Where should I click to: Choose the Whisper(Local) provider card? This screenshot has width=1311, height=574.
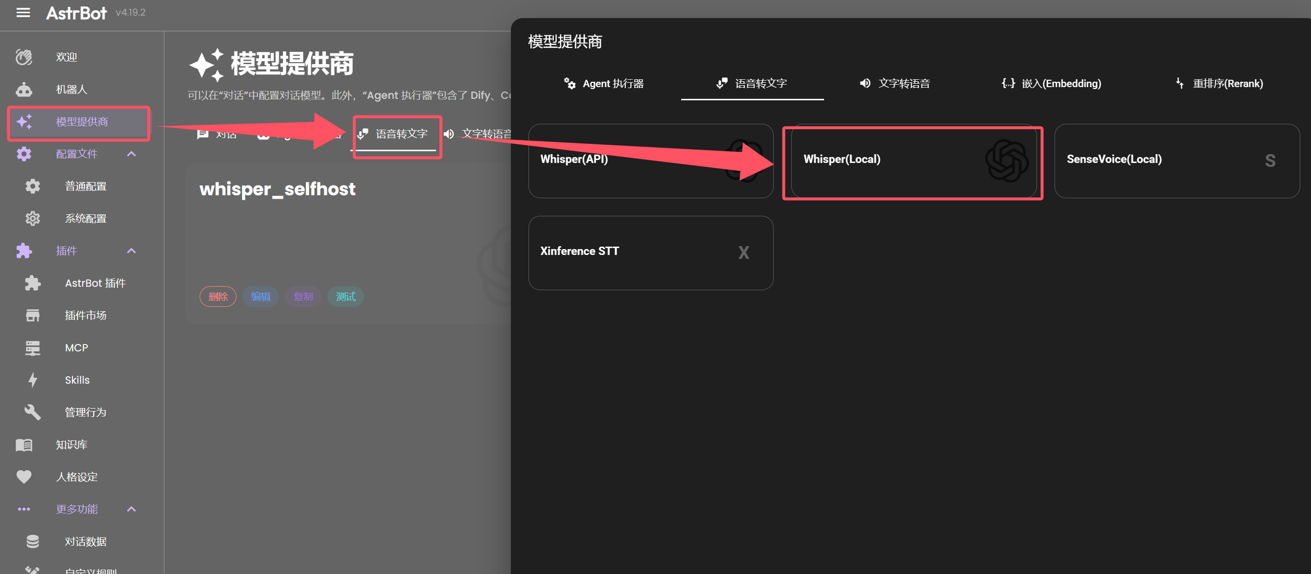914,161
